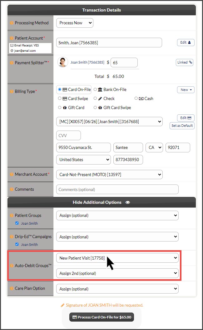The image size is (203, 330).
Task: Uncheck Joan Smith under Patient Groups
Action: pyautogui.click(x=17, y=223)
